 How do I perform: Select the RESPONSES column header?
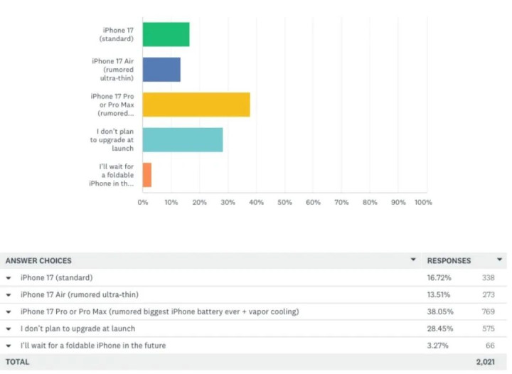pyautogui.click(x=449, y=261)
